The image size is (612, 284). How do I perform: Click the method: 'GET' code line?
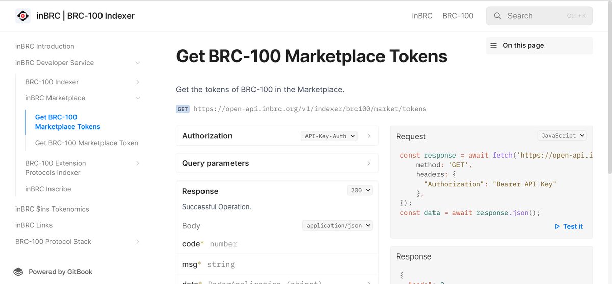pos(444,165)
